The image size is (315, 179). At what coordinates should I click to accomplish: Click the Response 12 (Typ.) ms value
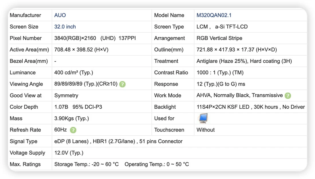pos(221,84)
